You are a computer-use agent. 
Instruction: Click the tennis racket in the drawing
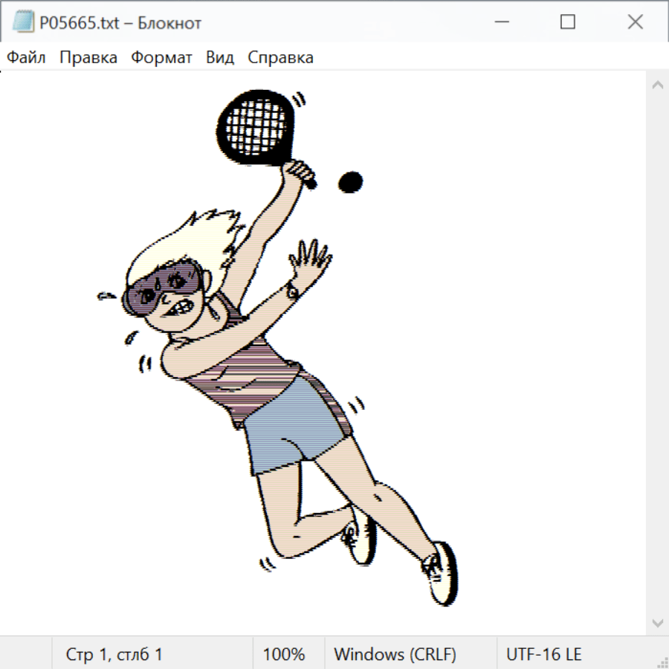254,125
